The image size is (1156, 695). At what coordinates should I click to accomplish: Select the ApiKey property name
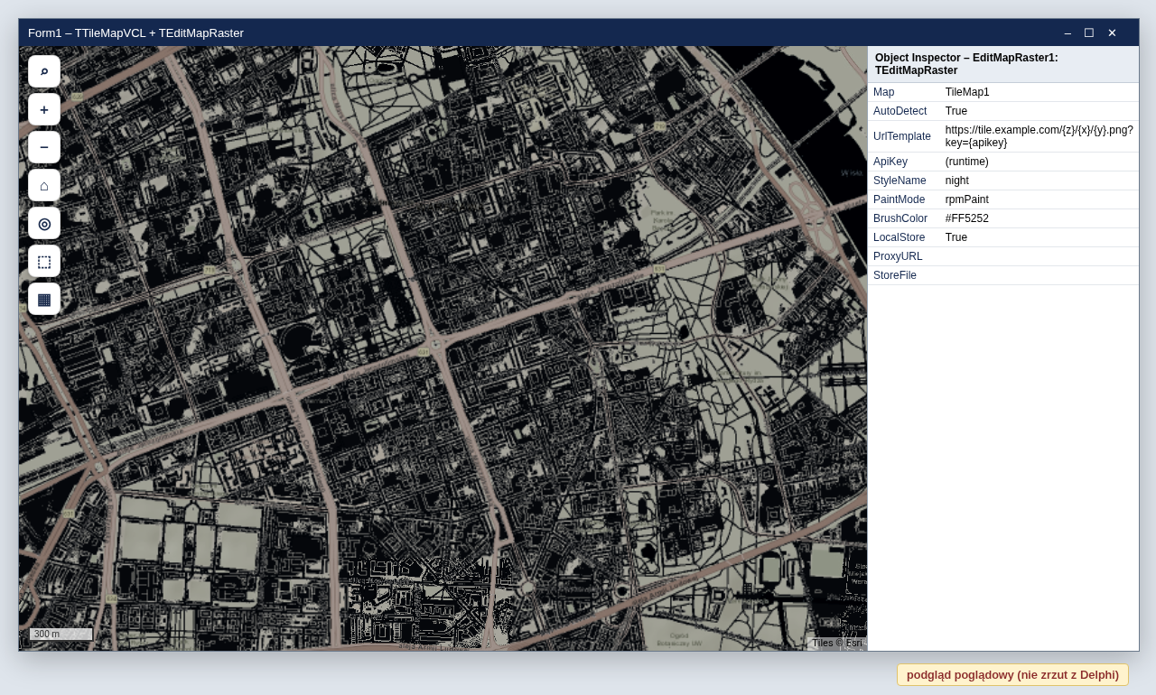coord(890,162)
